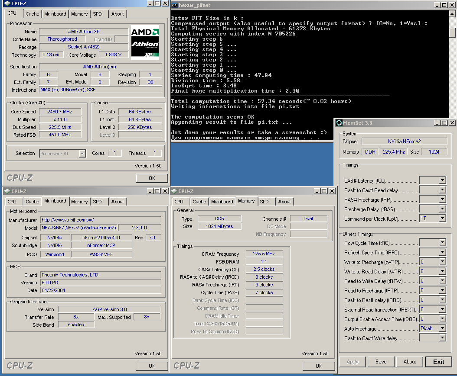Viewport: 457px width, 376px height.
Task: Click Core Voltage 1.808 V value
Action: click(x=113, y=55)
